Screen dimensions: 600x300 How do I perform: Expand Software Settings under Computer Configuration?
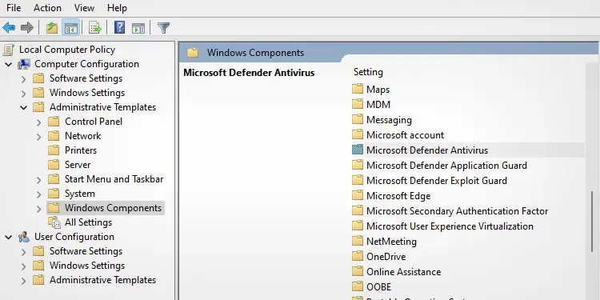[24, 79]
